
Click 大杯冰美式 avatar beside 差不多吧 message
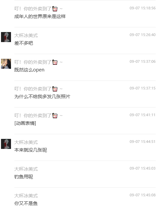[6, 37]
